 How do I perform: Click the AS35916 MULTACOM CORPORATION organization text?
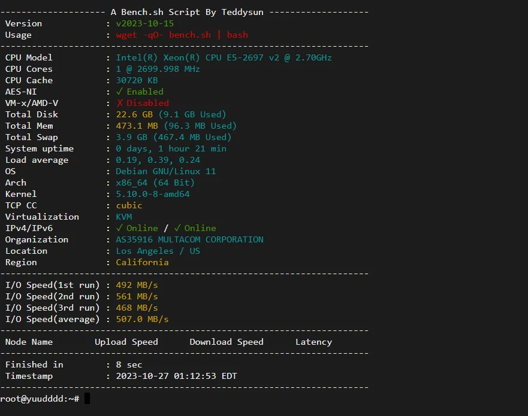189,239
